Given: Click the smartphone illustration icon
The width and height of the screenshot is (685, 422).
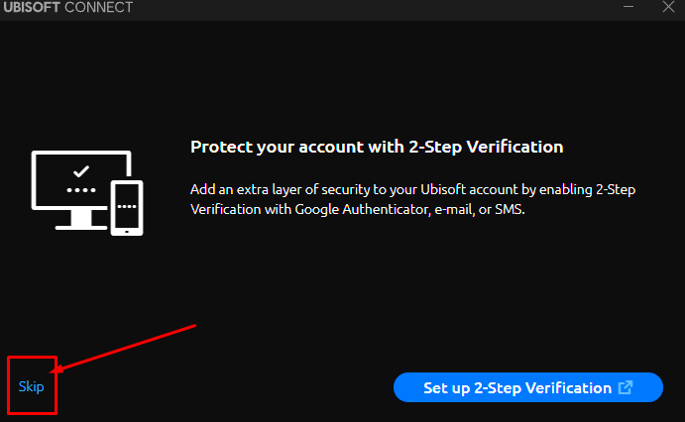Looking at the screenshot, I should (x=127, y=208).
